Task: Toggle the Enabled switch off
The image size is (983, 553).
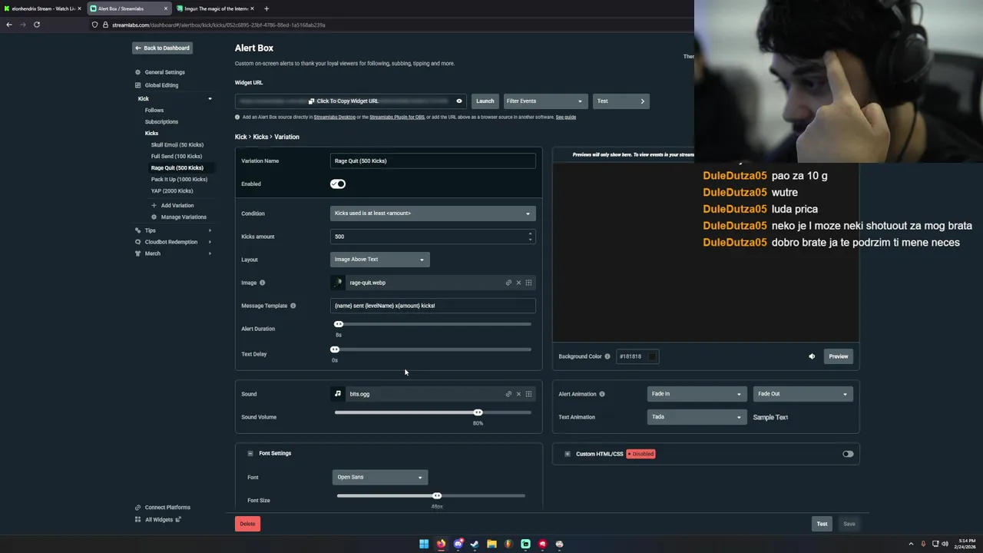Action: point(338,184)
